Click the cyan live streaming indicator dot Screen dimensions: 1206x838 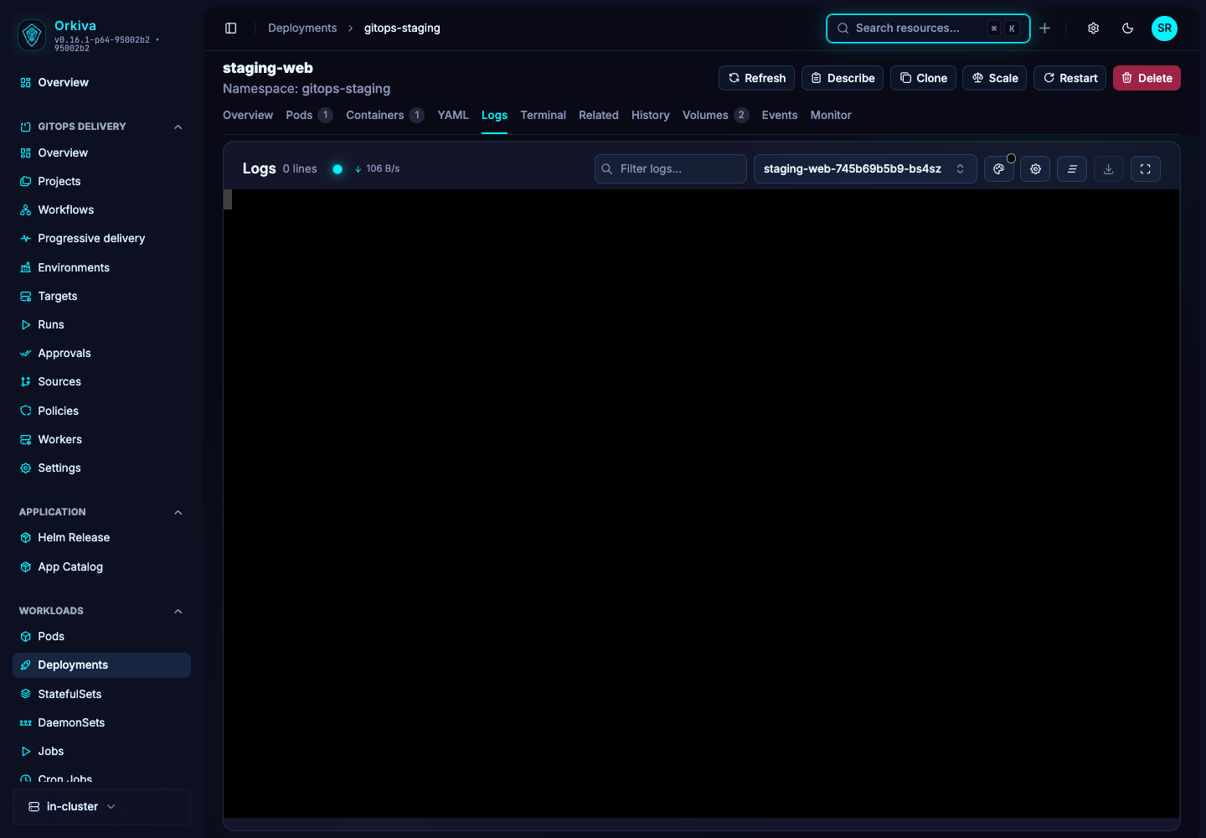coord(338,169)
